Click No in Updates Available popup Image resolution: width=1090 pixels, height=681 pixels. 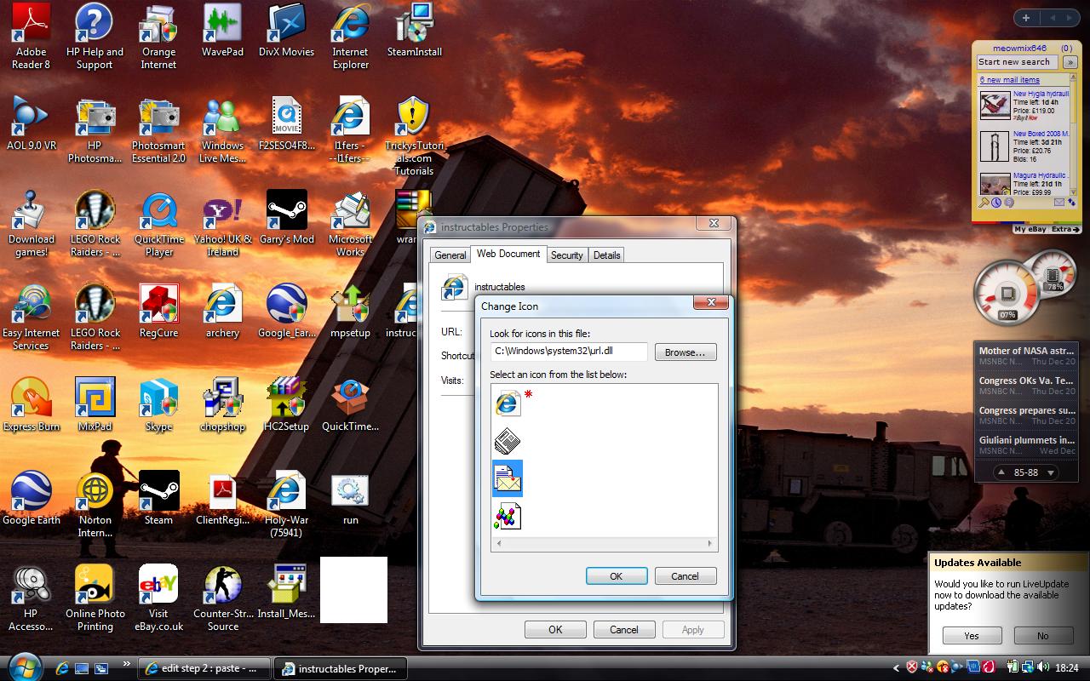click(x=1043, y=636)
